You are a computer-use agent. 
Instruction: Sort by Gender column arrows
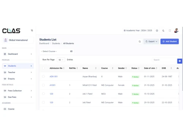coord(126,68)
